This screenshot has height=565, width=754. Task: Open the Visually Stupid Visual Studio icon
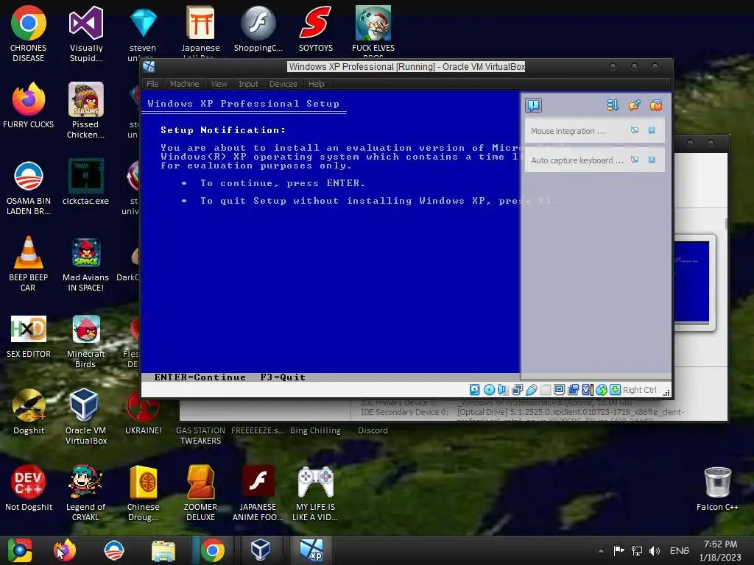pyautogui.click(x=86, y=34)
